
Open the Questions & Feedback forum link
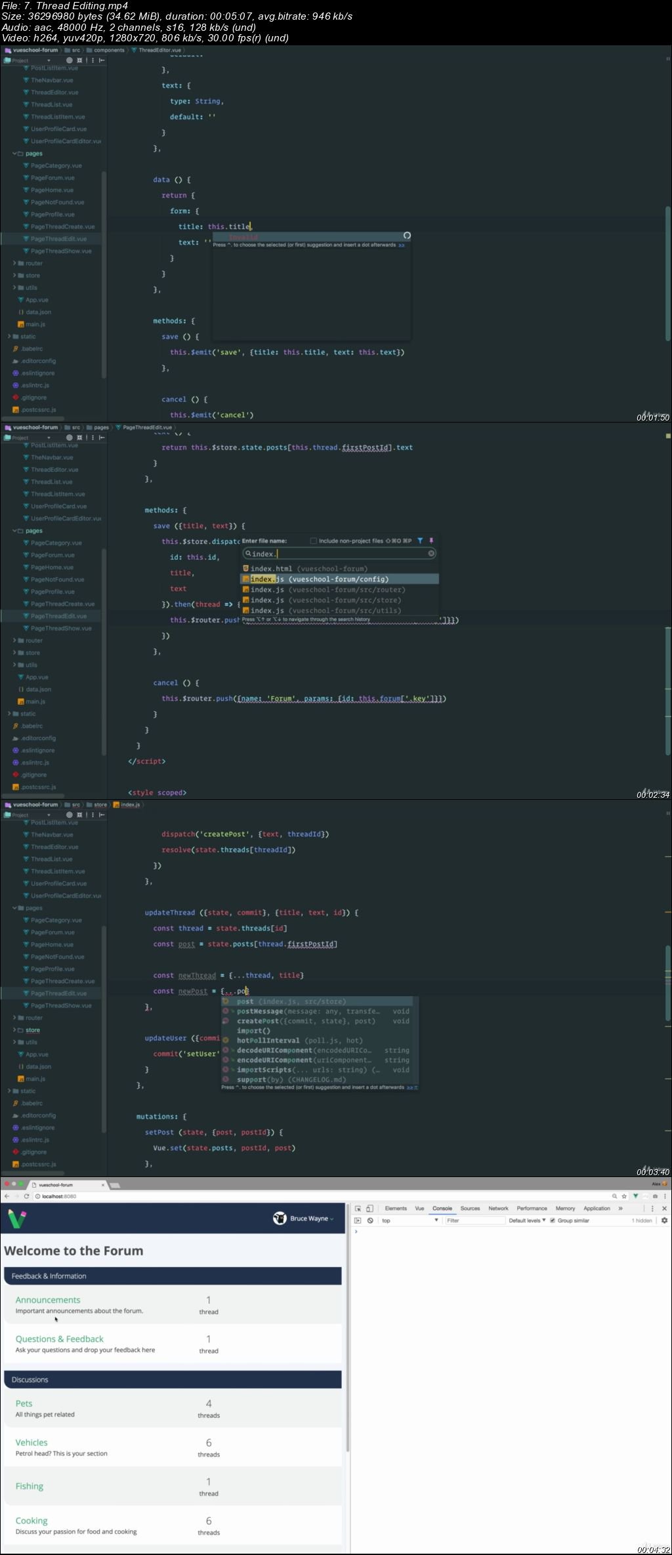click(x=60, y=1339)
